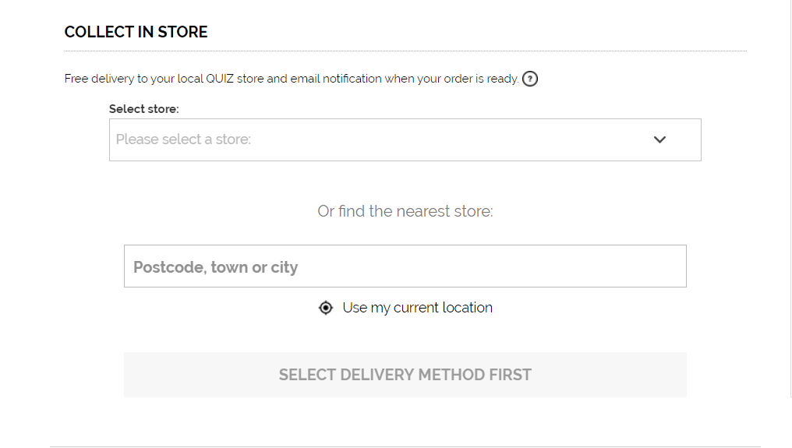Click the free delivery description sentence
This screenshot has width=792, height=448.
pyautogui.click(x=292, y=79)
